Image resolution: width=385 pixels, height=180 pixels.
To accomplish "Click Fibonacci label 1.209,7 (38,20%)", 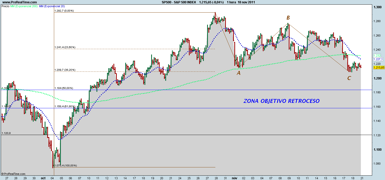I will point(65,70).
